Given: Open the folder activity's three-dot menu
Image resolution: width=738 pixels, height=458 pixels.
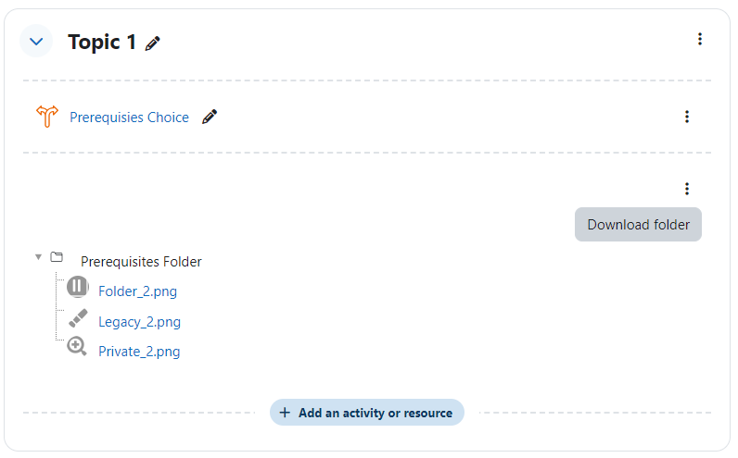Looking at the screenshot, I should [x=687, y=189].
